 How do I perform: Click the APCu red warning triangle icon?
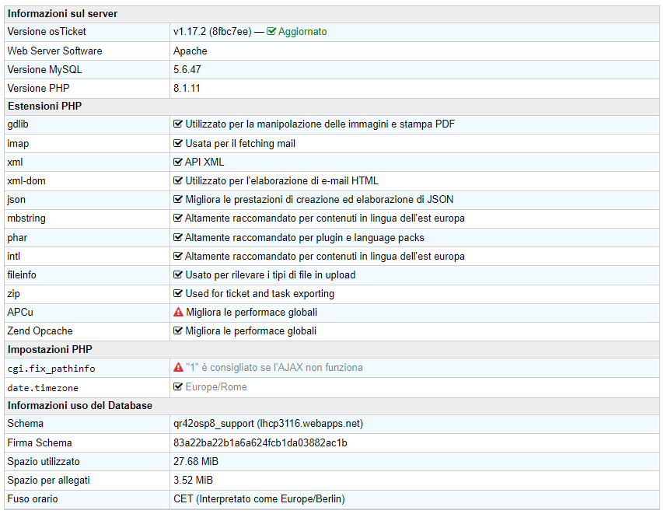coord(178,313)
